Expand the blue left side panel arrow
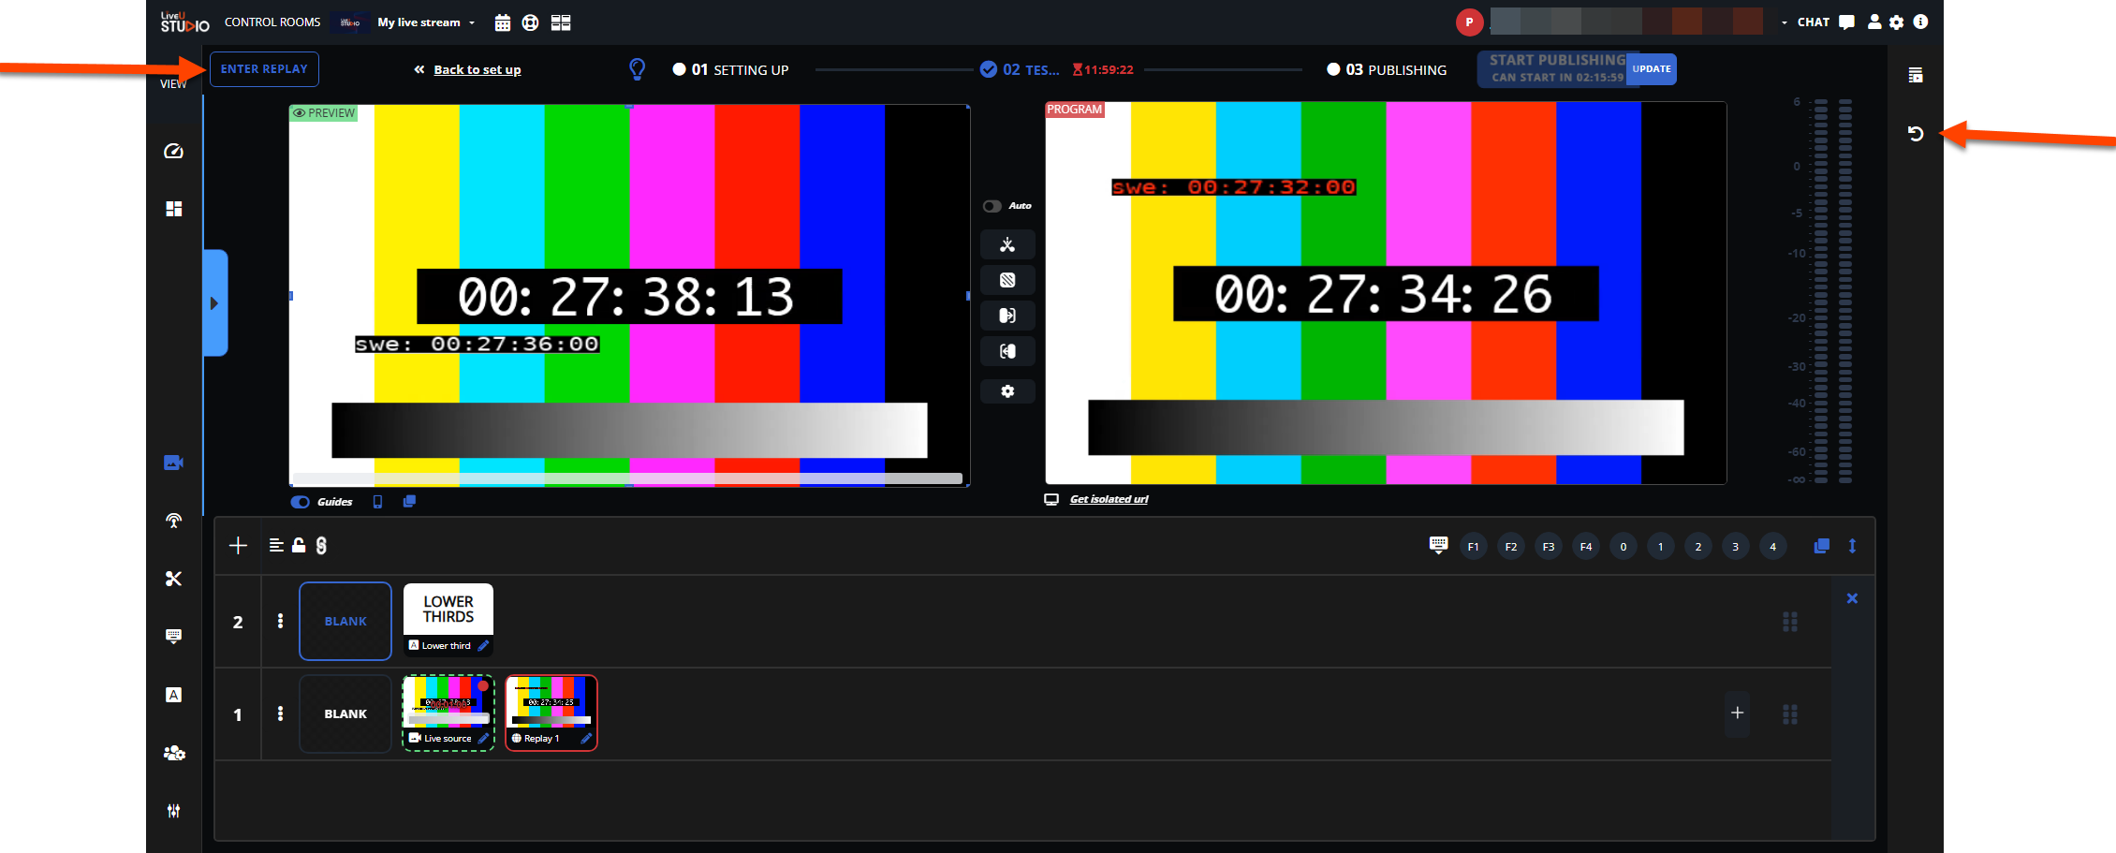2116x853 pixels. pos(214,303)
